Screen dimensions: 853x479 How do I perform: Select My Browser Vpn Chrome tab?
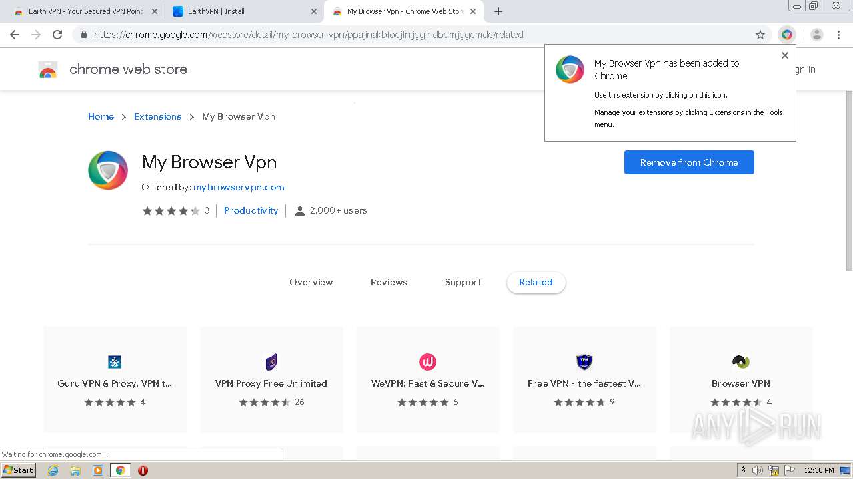pyautogui.click(x=404, y=11)
